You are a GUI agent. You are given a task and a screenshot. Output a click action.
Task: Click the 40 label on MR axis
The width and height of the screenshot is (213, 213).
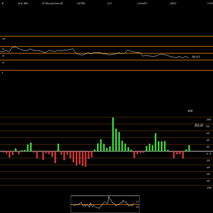coord(208,140)
